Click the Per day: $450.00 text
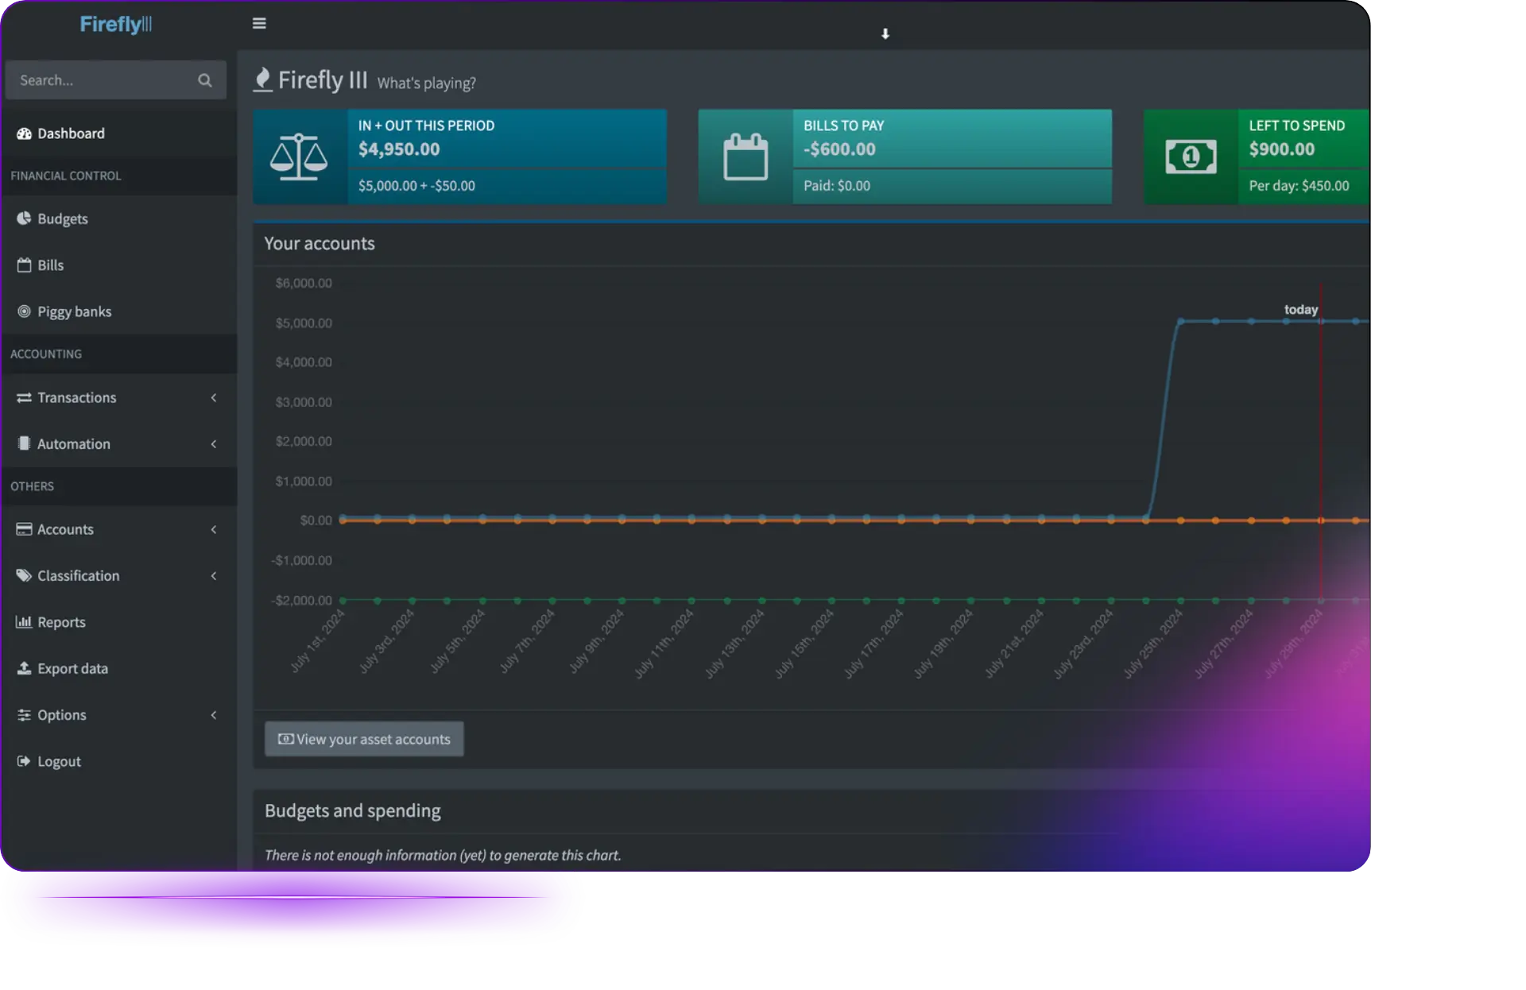Viewport: 1526px width, 990px height. pos(1299,186)
